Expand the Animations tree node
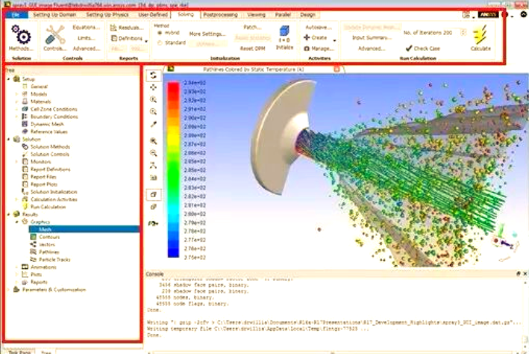 click(16, 267)
